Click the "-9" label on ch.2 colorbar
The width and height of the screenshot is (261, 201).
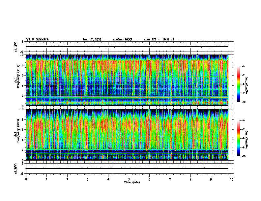243,147
